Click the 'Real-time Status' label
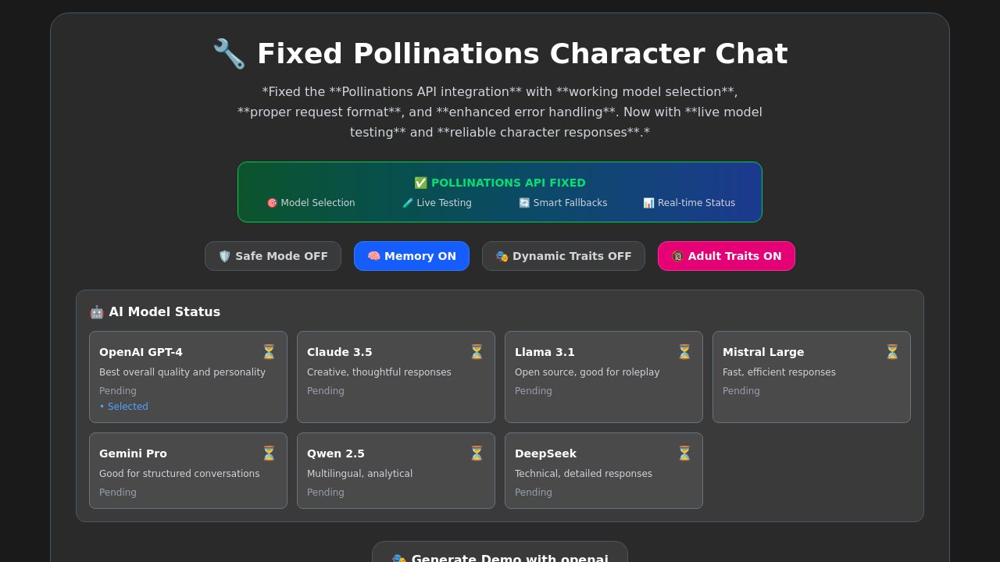 [x=697, y=203]
